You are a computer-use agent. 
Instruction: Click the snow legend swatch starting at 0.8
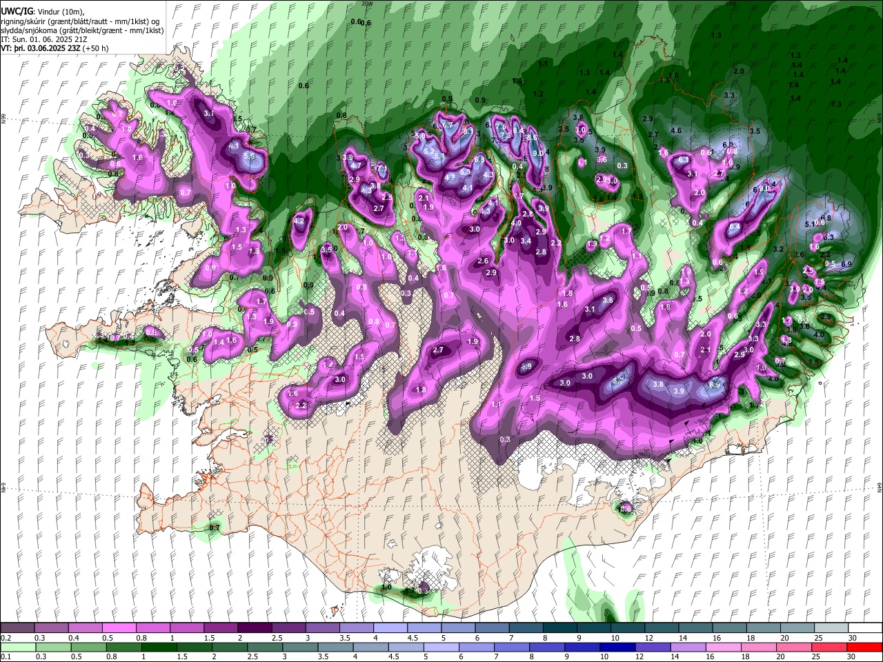[152, 628]
